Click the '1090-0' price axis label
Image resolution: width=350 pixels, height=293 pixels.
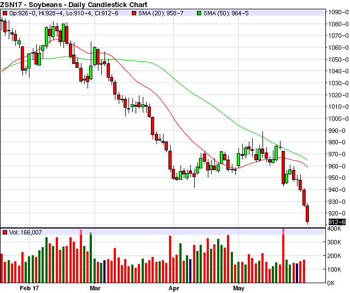pos(339,12)
